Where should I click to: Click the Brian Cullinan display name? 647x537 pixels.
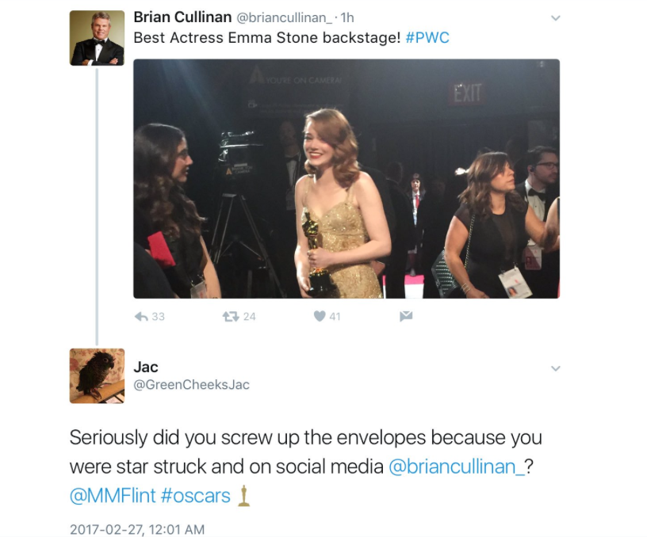point(182,17)
